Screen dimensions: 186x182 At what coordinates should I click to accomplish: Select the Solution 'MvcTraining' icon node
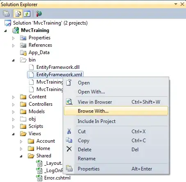tap(8, 23)
